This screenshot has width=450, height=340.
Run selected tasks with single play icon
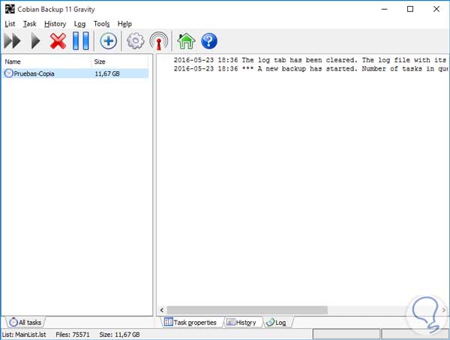(x=35, y=41)
